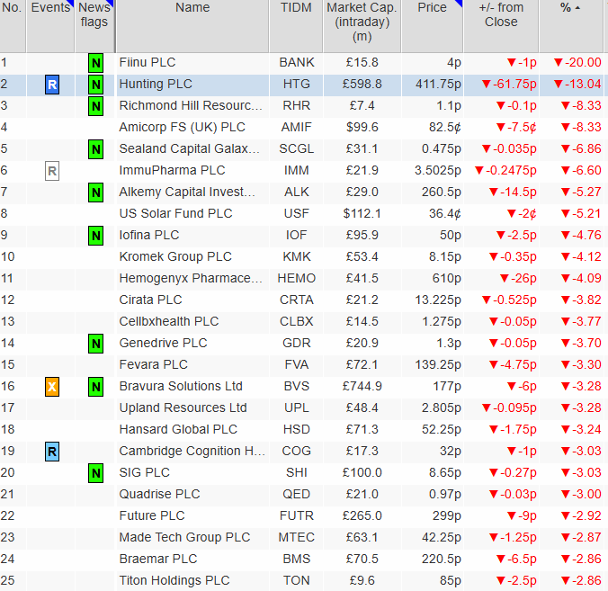
Task: Select Upland Resources Ltd name
Action: coord(183,408)
